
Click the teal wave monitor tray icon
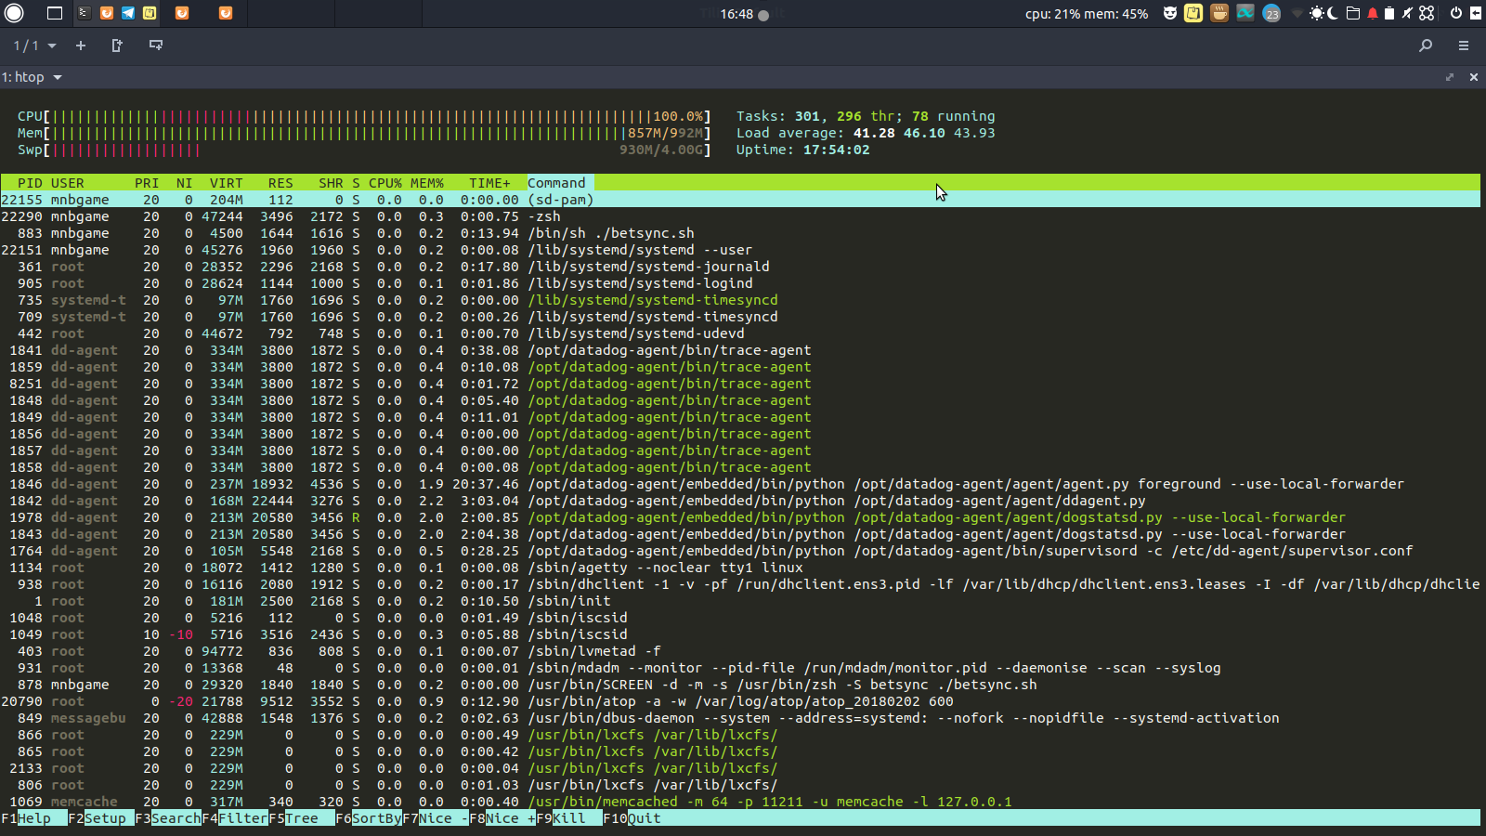tap(1245, 13)
